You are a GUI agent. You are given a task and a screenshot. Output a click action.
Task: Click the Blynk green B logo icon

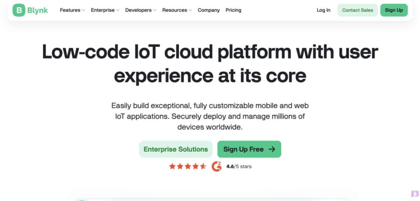click(x=19, y=10)
